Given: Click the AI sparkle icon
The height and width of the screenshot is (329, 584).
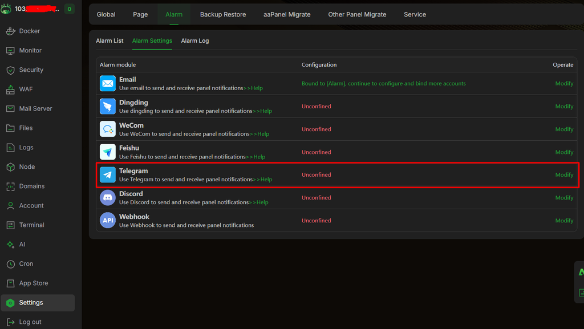Looking at the screenshot, I should coord(10,245).
